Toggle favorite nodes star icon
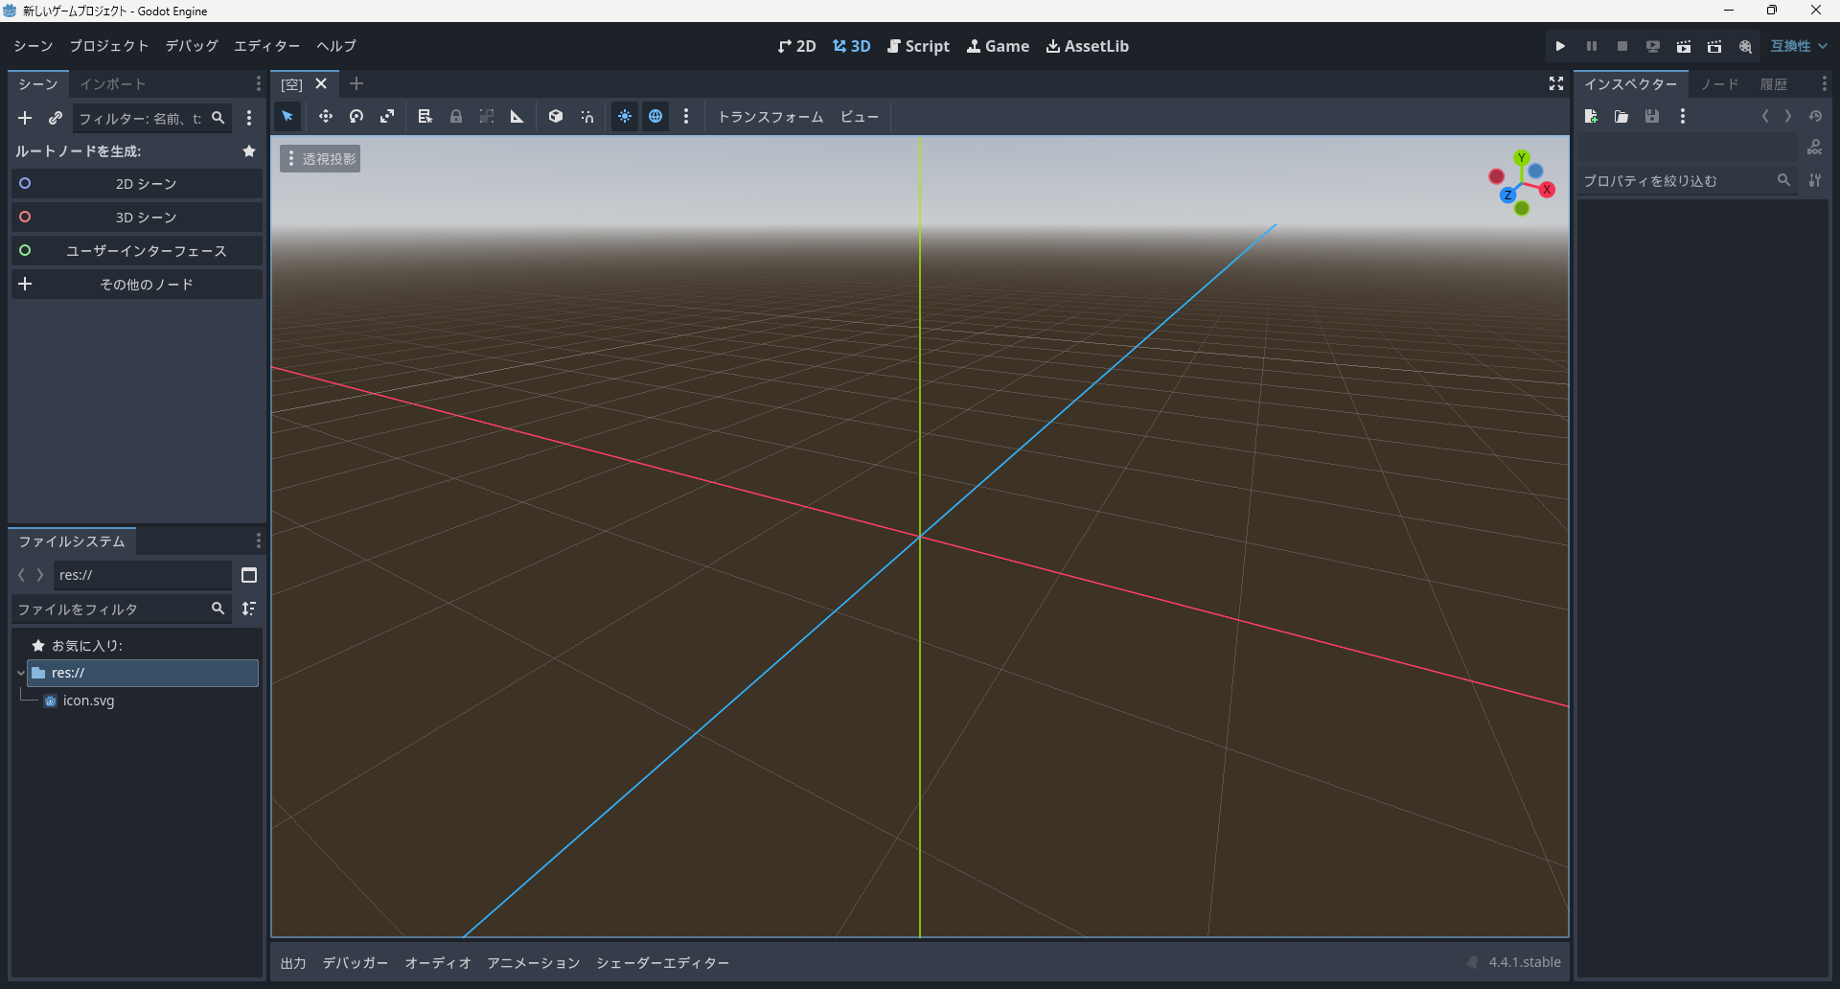Viewport: 1840px width, 989px height. click(249, 151)
